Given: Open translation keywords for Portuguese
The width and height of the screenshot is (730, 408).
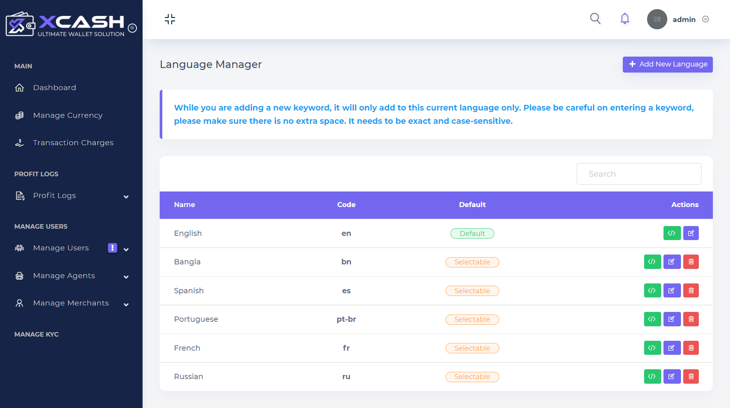Looking at the screenshot, I should pyautogui.click(x=652, y=319).
